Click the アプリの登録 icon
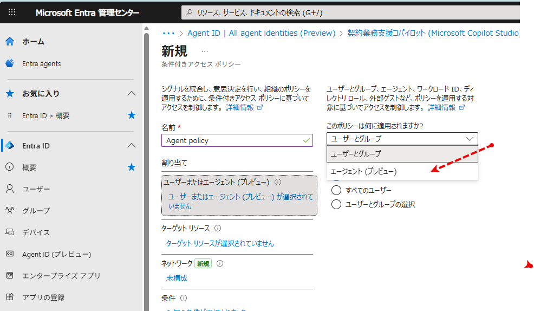Image resolution: width=534 pixels, height=311 pixels. coord(10,297)
